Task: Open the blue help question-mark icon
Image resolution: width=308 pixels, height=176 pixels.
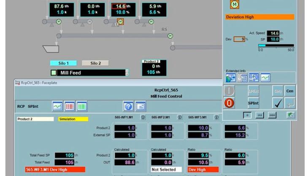Action: coord(128,106)
